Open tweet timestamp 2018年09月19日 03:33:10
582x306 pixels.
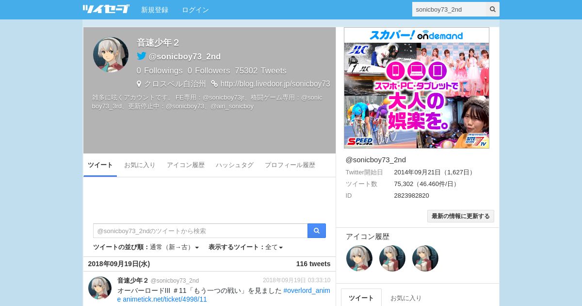(x=297, y=280)
